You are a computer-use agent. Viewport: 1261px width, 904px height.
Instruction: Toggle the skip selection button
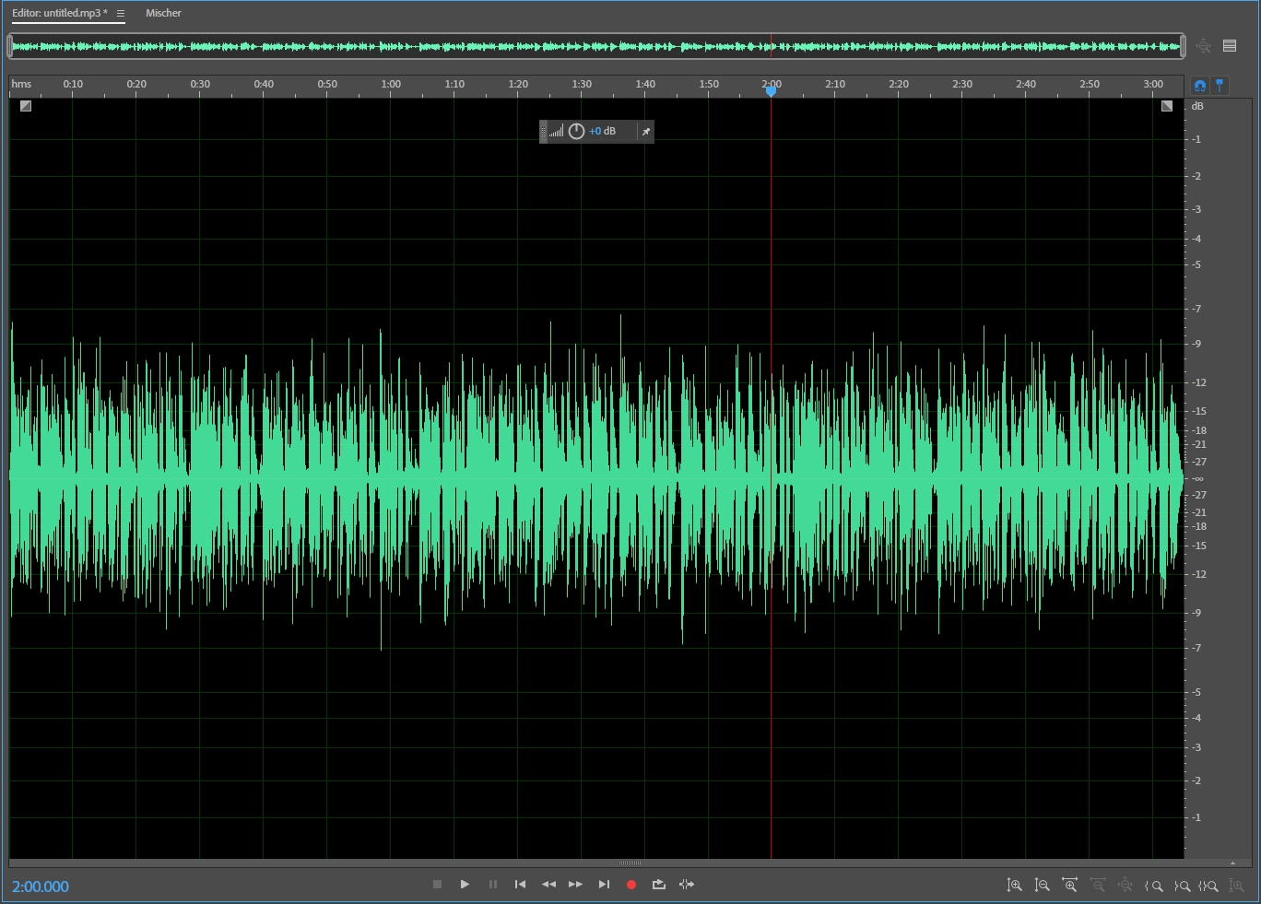(x=687, y=885)
